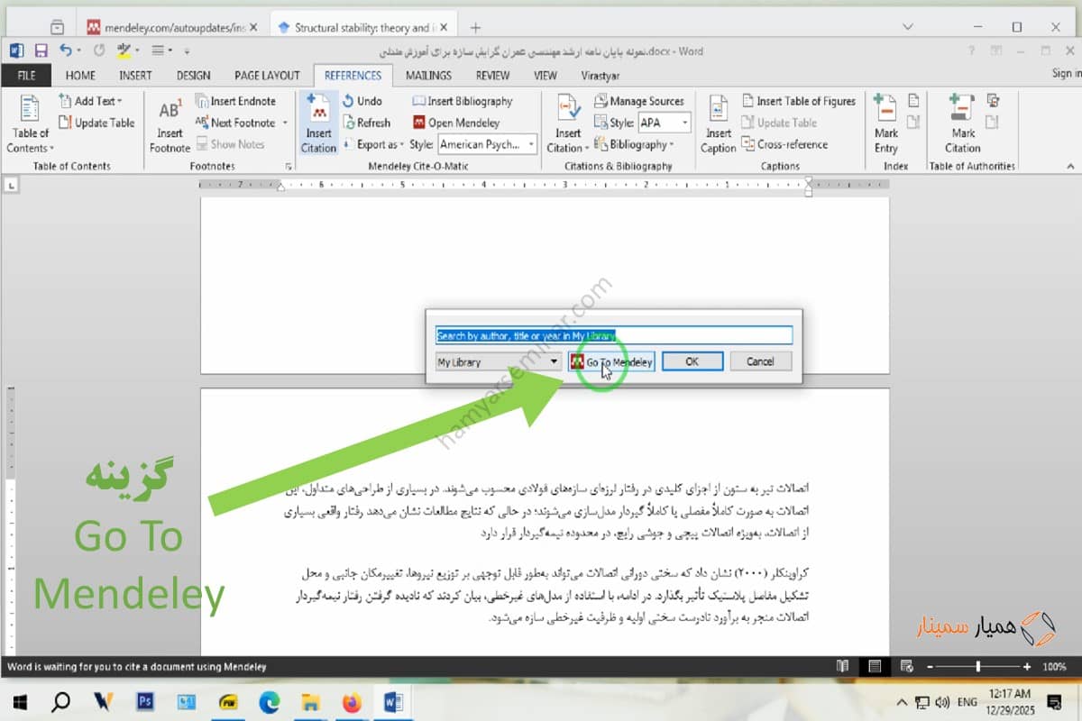
Task: Click the 100% zoom level
Action: coord(1054,667)
